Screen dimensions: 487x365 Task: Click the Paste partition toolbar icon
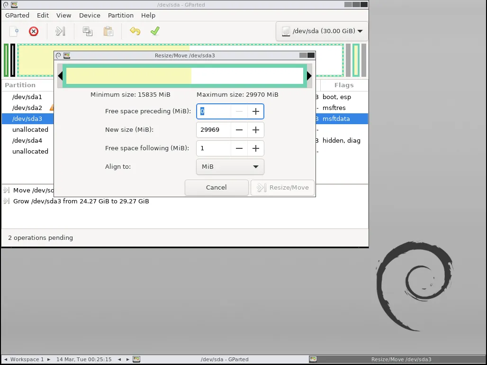click(108, 31)
